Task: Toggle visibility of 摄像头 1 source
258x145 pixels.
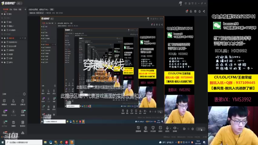Action: point(2,26)
